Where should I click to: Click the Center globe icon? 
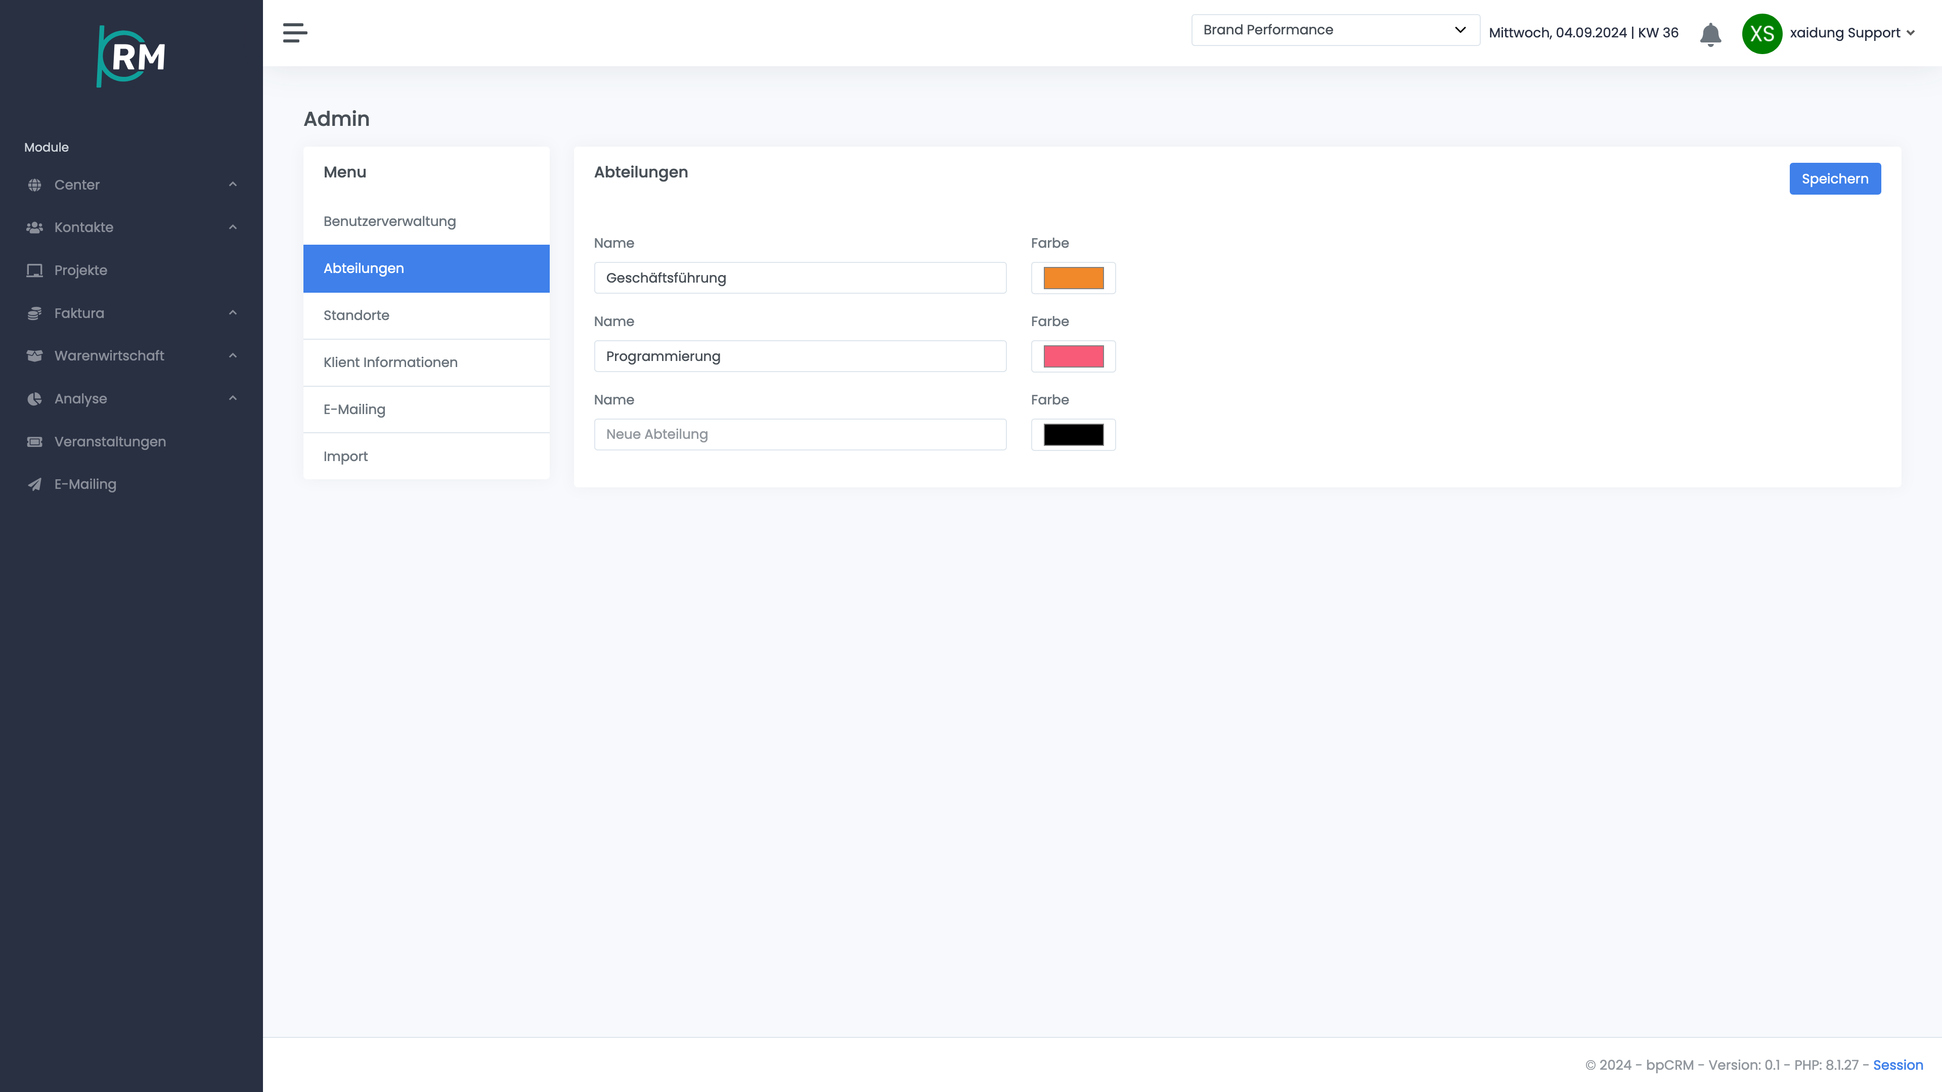tap(35, 185)
